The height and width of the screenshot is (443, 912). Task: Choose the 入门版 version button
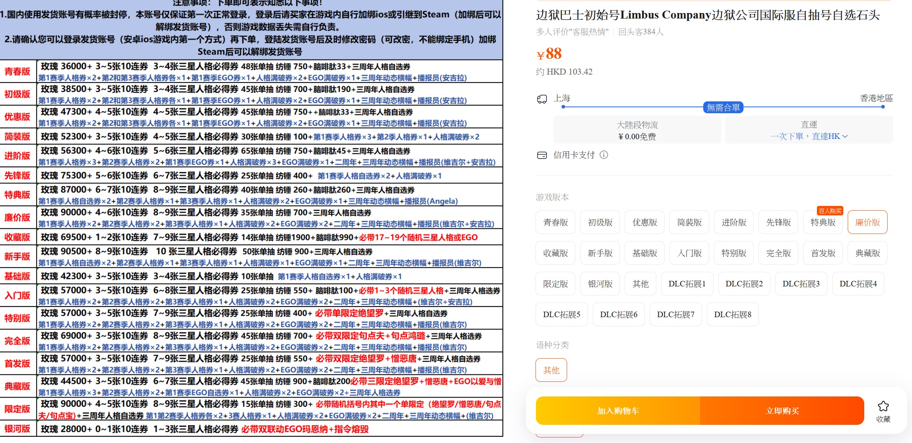(689, 253)
